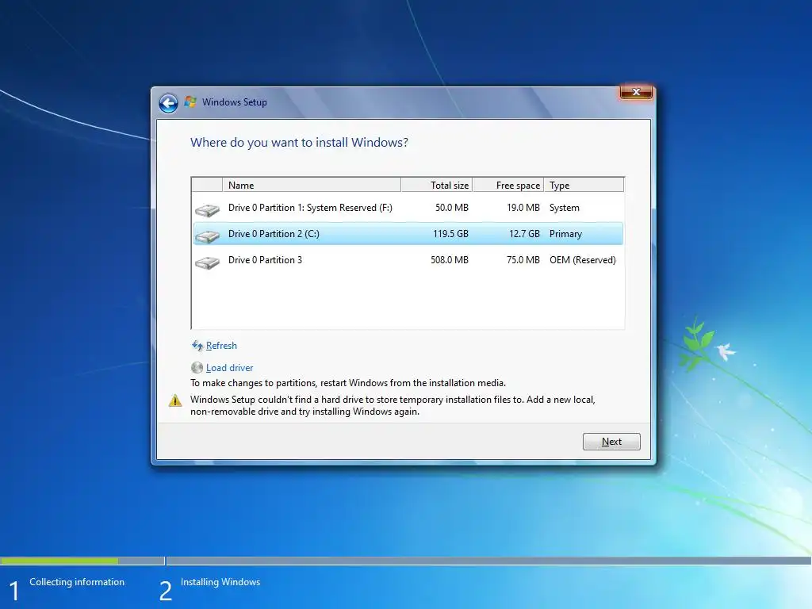Click the 75.0 MB free space value
Screen dimensions: 812x609
coord(523,260)
